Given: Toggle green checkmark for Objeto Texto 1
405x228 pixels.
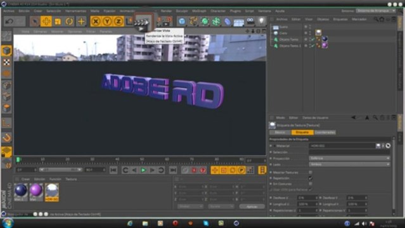Looking at the screenshot, I should [313, 46].
